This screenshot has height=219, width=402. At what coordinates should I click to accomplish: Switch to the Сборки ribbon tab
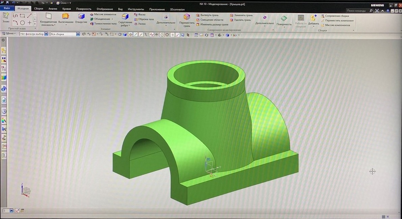pos(38,8)
